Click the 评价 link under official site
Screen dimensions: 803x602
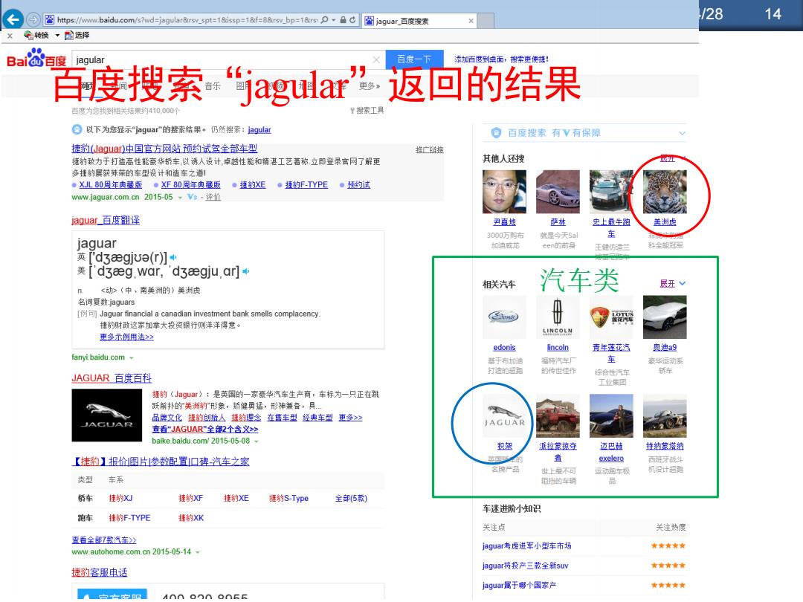click(213, 197)
